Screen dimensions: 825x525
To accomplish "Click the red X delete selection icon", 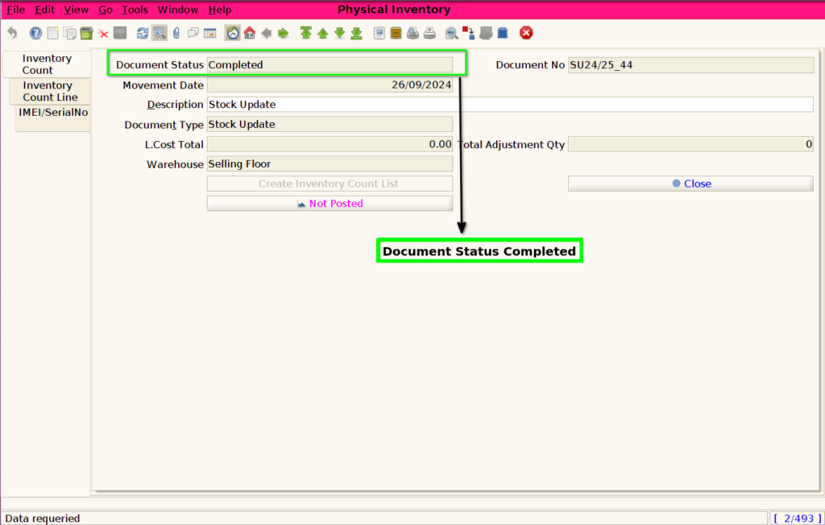I will click(x=103, y=34).
